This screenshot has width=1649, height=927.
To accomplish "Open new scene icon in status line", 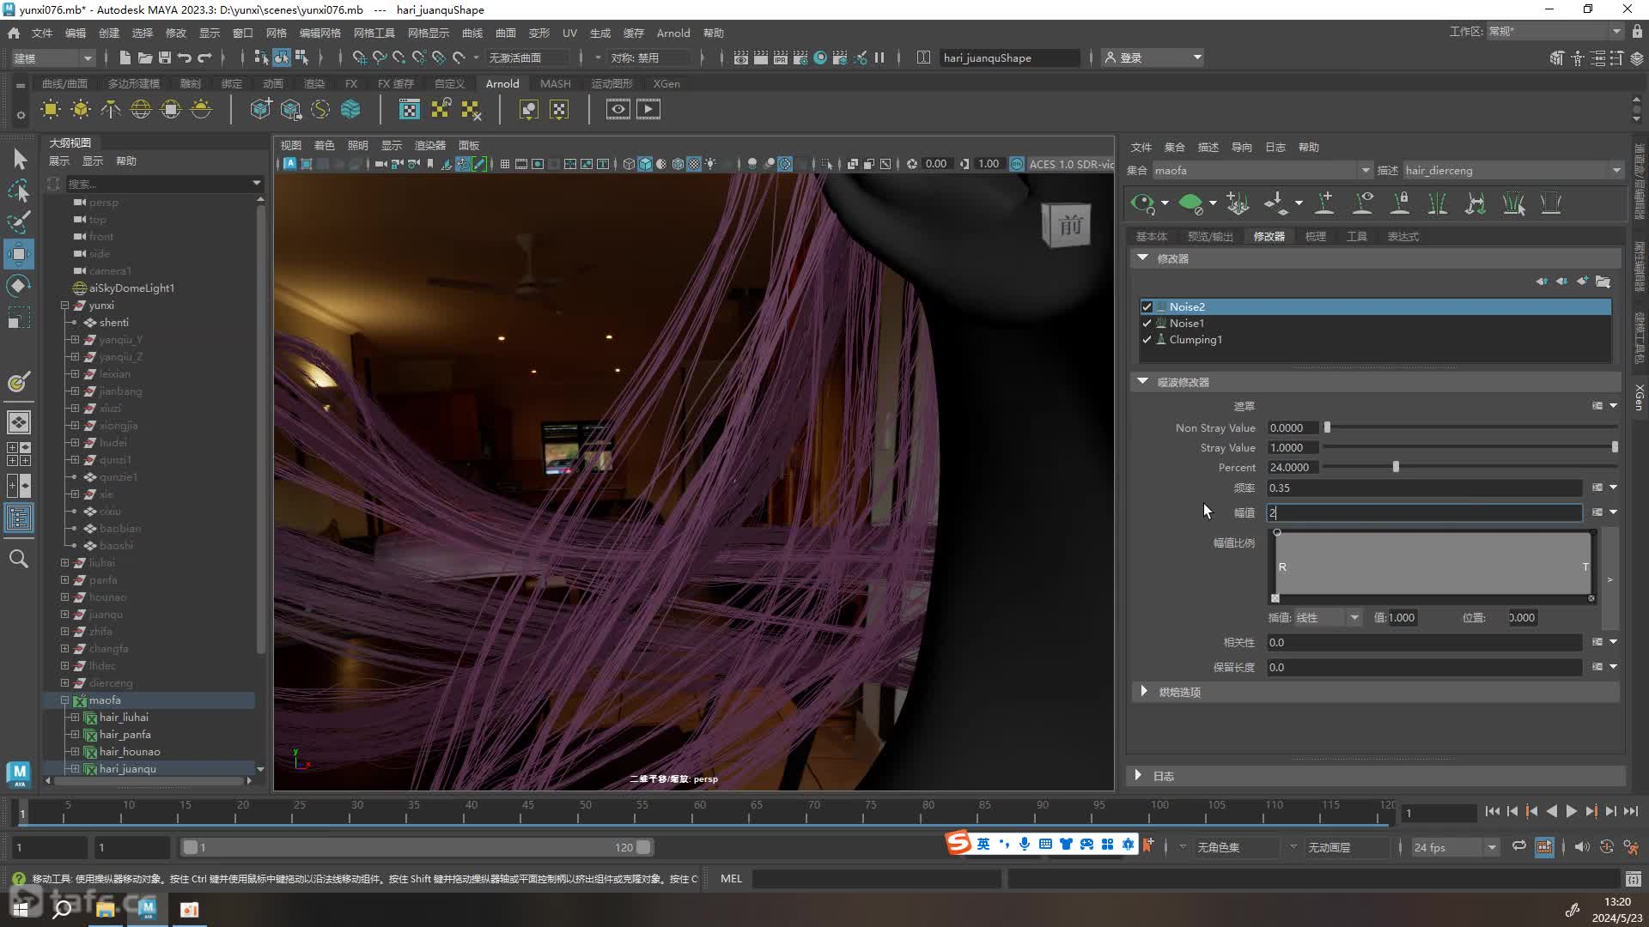I will (125, 58).
